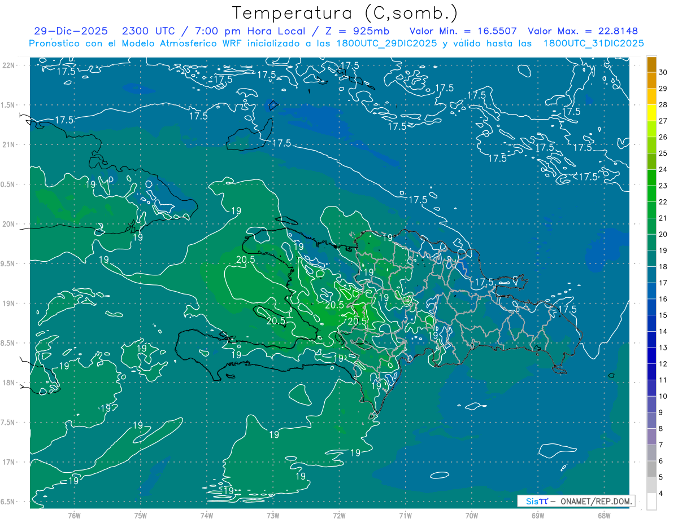Click the "25" label on the color scale

[x=663, y=153]
